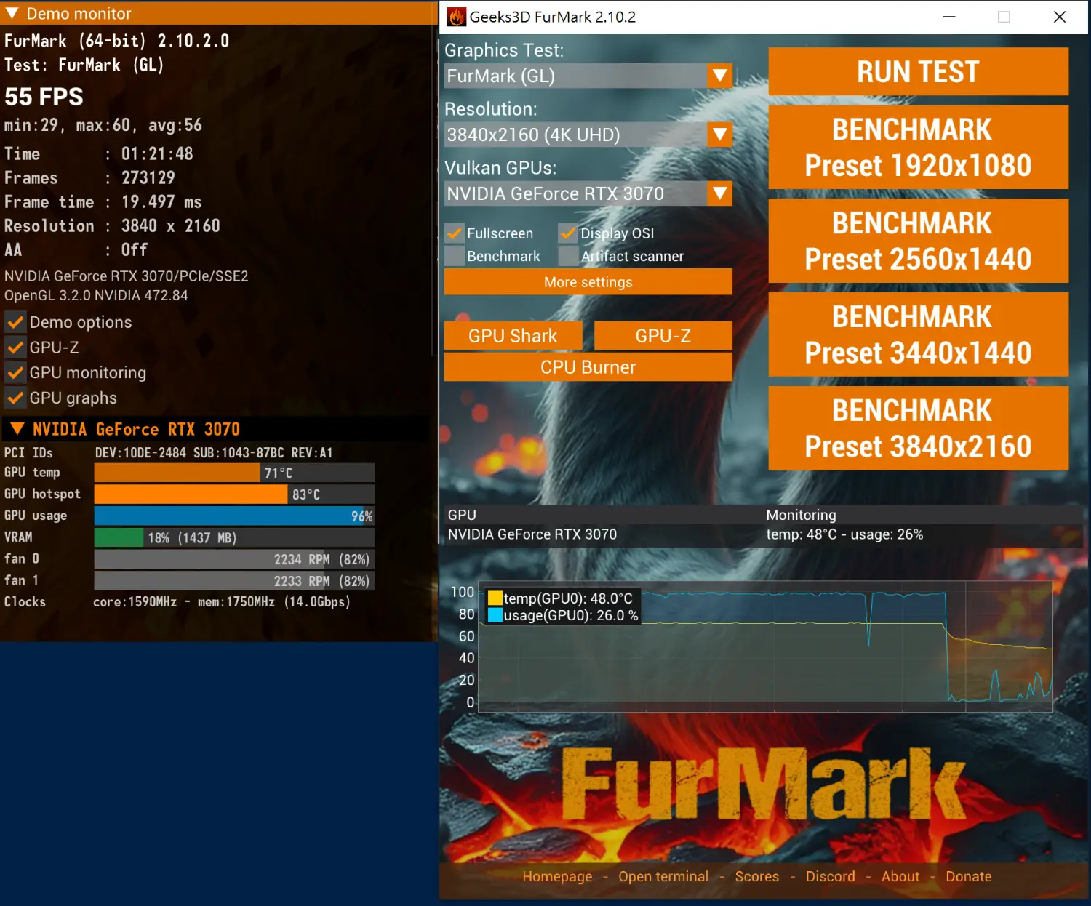Click the yellow temp(GPU0) legend swatch
The height and width of the screenshot is (906, 1091).
pos(495,598)
